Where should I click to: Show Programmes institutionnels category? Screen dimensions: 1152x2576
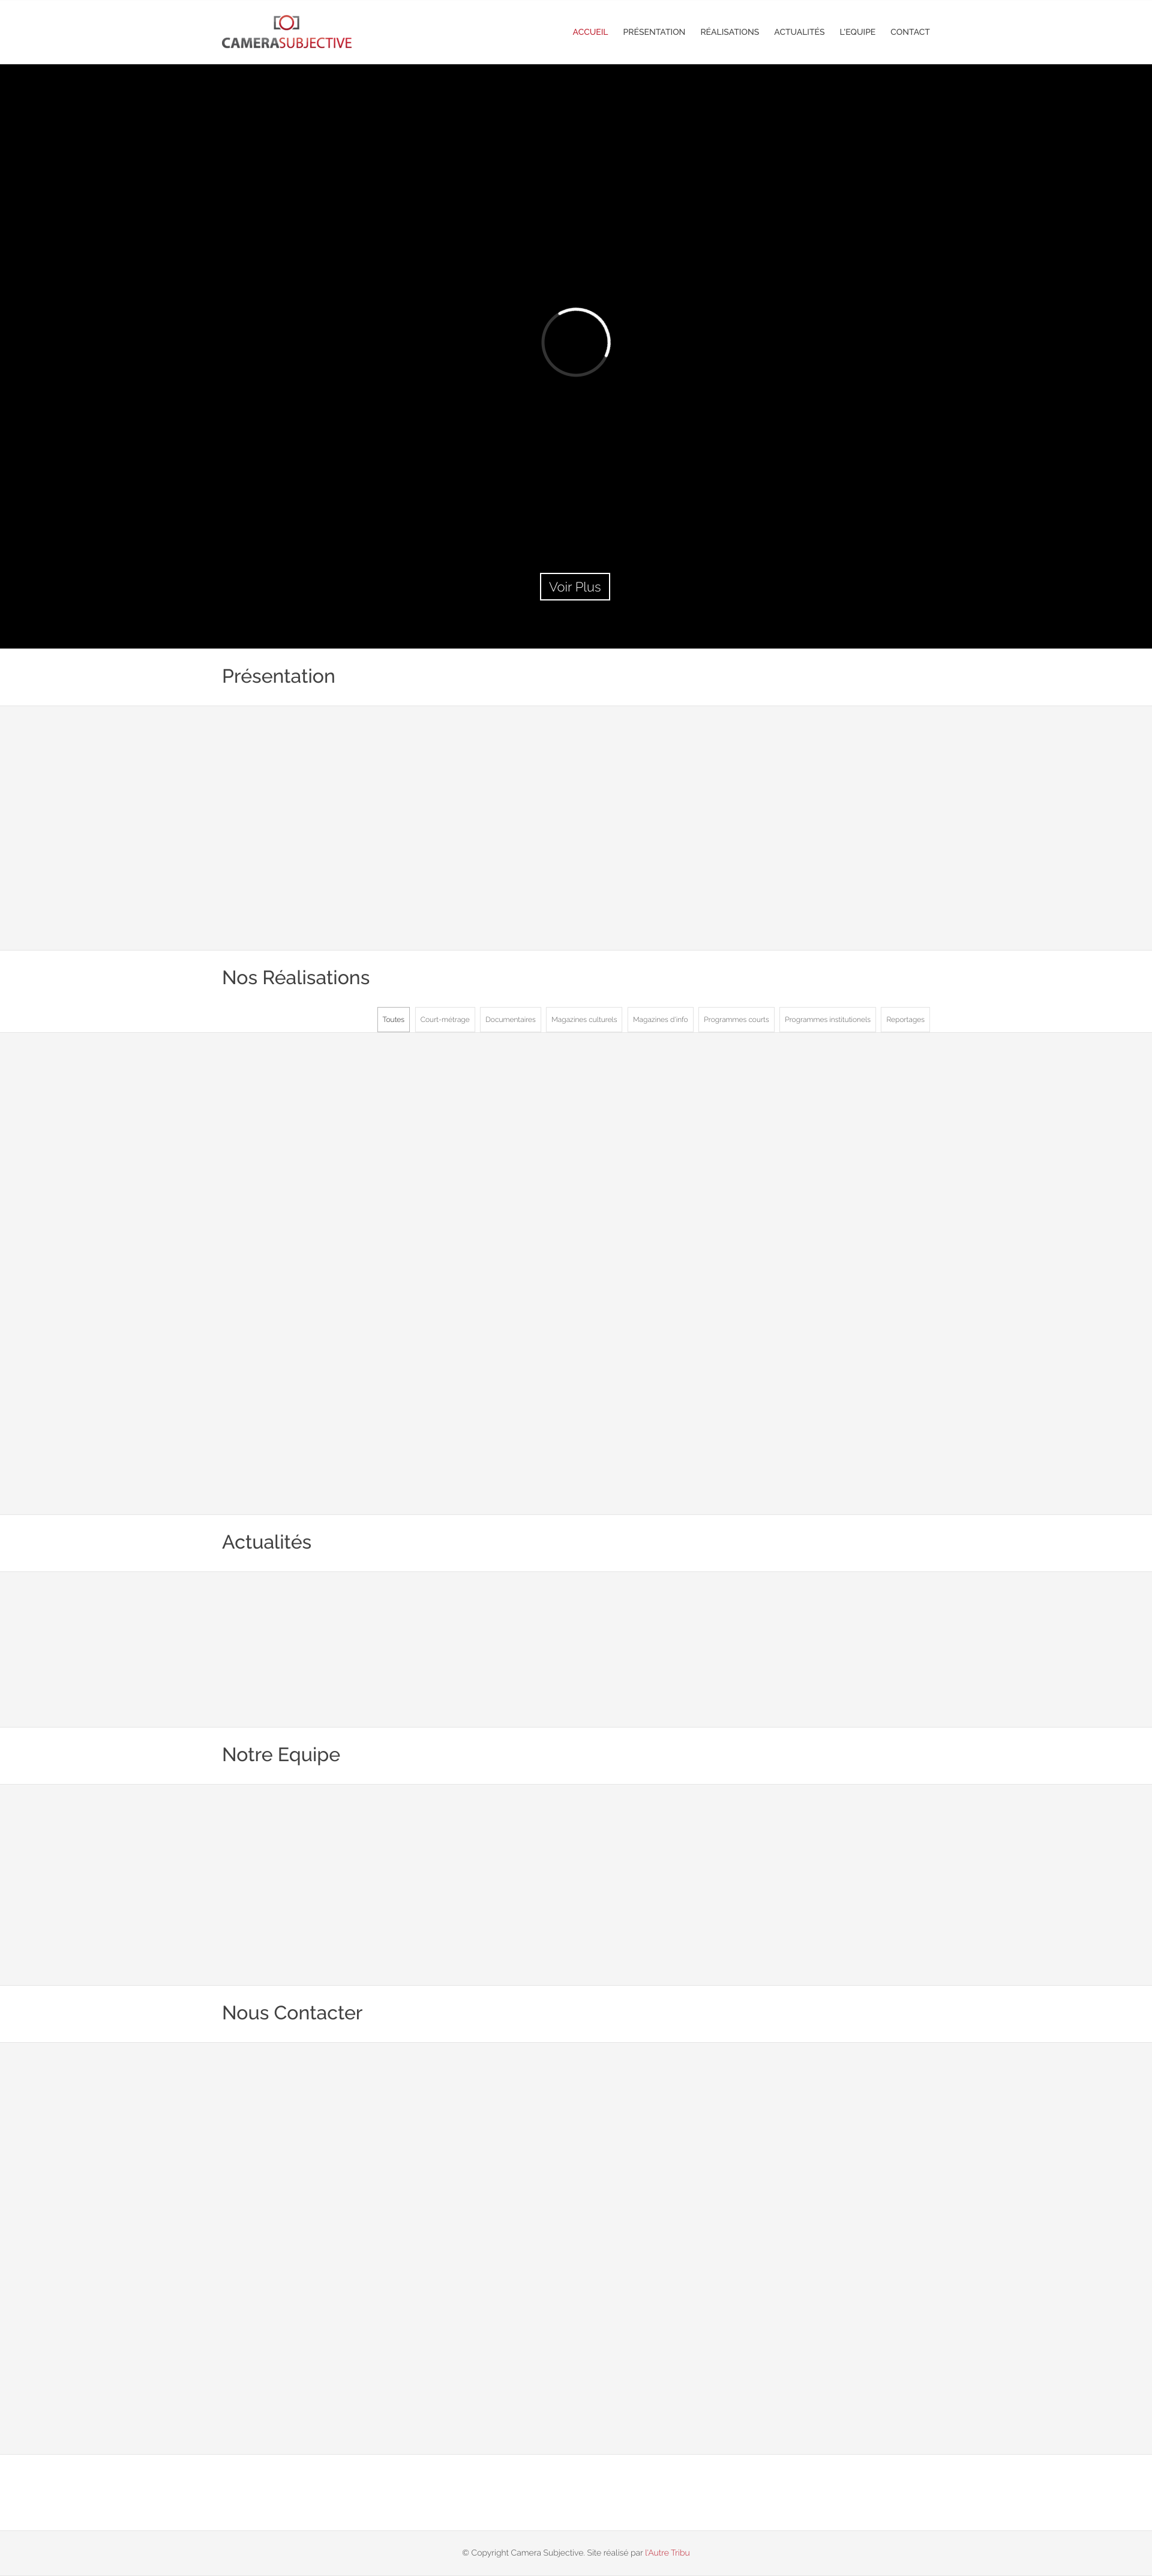coord(827,1019)
